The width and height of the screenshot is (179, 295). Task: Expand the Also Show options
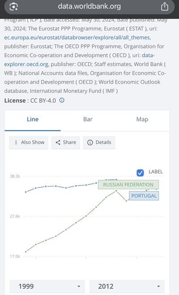tap(29, 143)
